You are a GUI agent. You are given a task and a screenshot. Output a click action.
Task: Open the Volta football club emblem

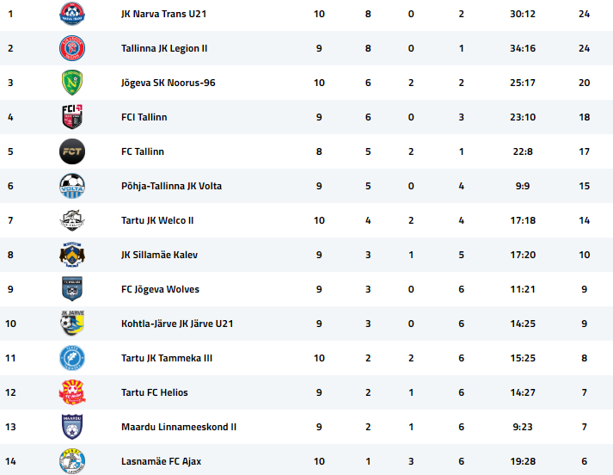pos(72,186)
